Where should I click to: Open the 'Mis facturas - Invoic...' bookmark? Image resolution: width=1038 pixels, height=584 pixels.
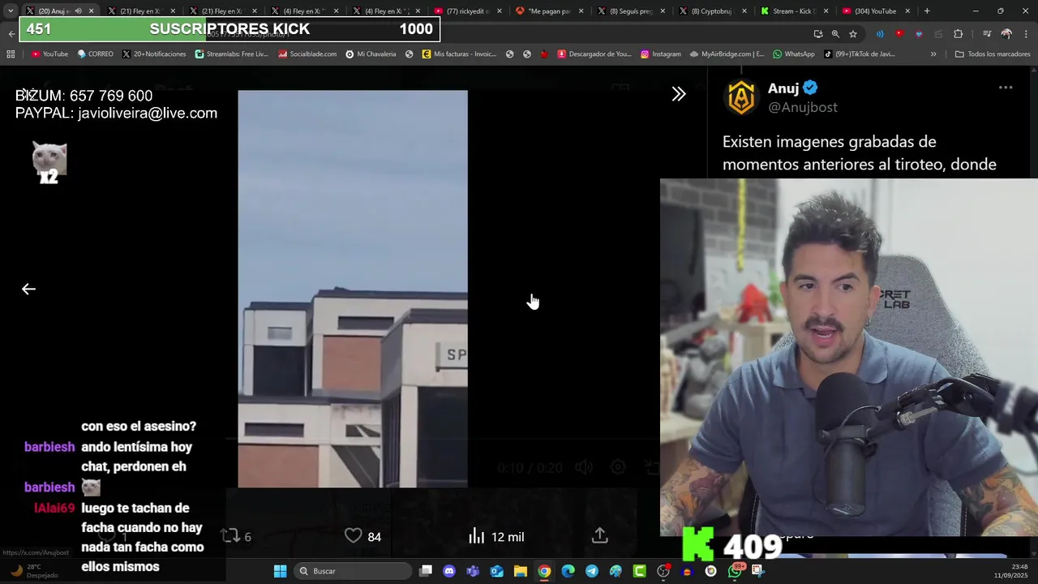point(459,54)
